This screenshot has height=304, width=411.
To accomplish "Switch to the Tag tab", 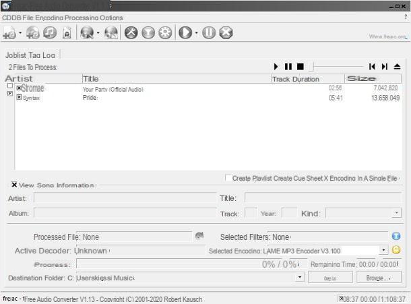I will (34, 55).
